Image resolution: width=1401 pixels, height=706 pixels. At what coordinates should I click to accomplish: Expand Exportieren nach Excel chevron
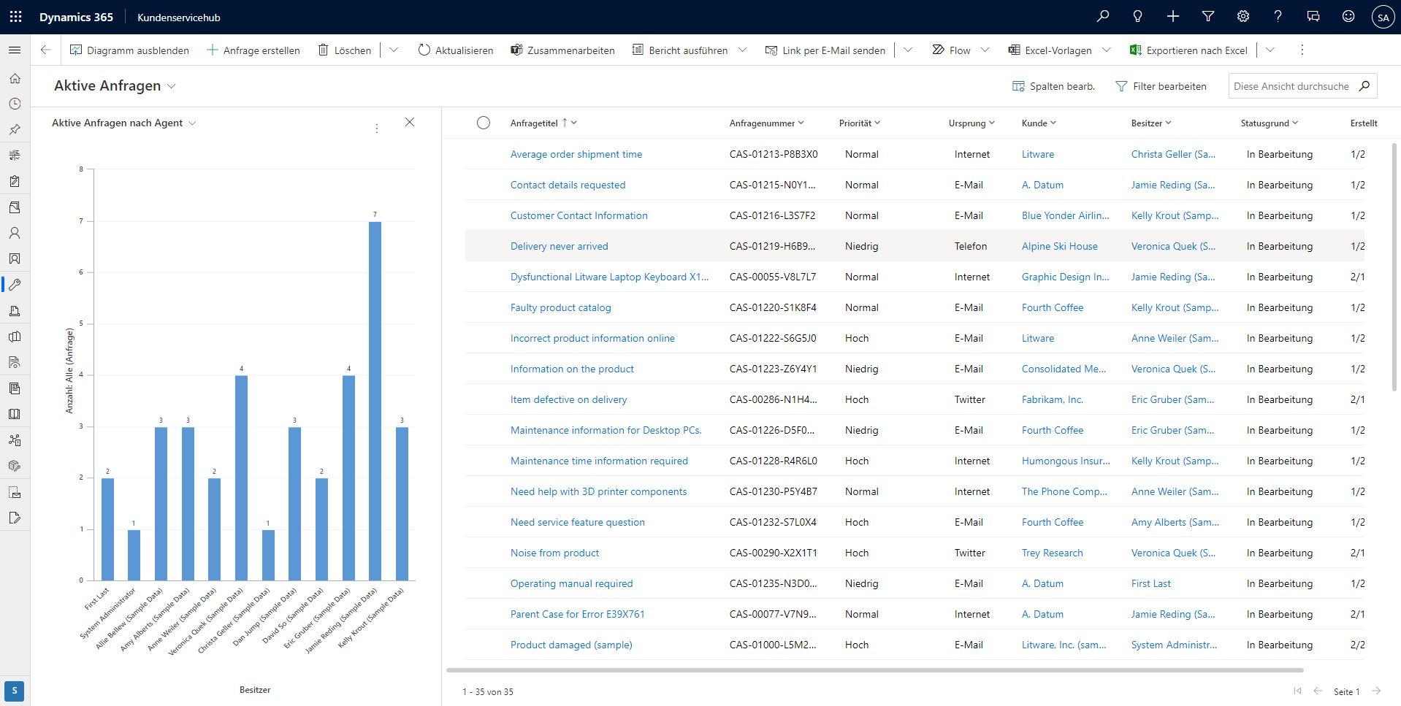(x=1270, y=50)
